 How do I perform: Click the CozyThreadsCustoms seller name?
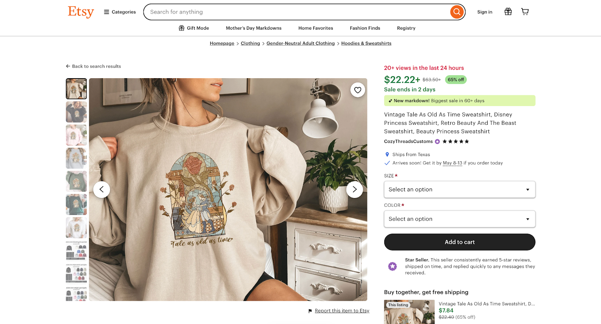click(x=408, y=141)
